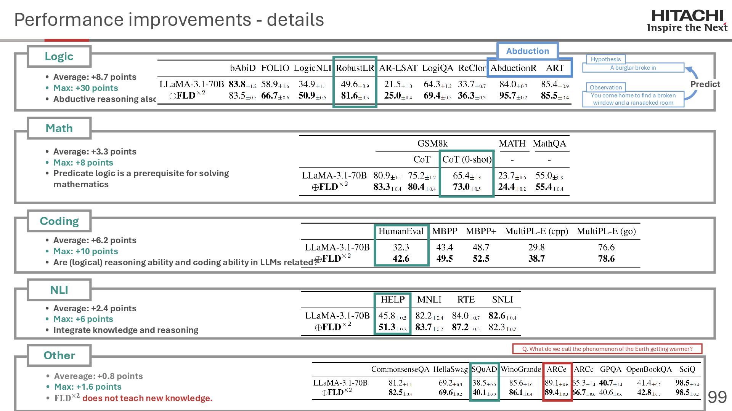Click the slide page number 99

[717, 397]
